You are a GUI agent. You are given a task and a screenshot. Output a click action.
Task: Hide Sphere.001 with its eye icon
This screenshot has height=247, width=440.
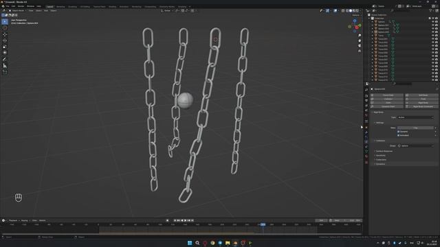[433, 25]
